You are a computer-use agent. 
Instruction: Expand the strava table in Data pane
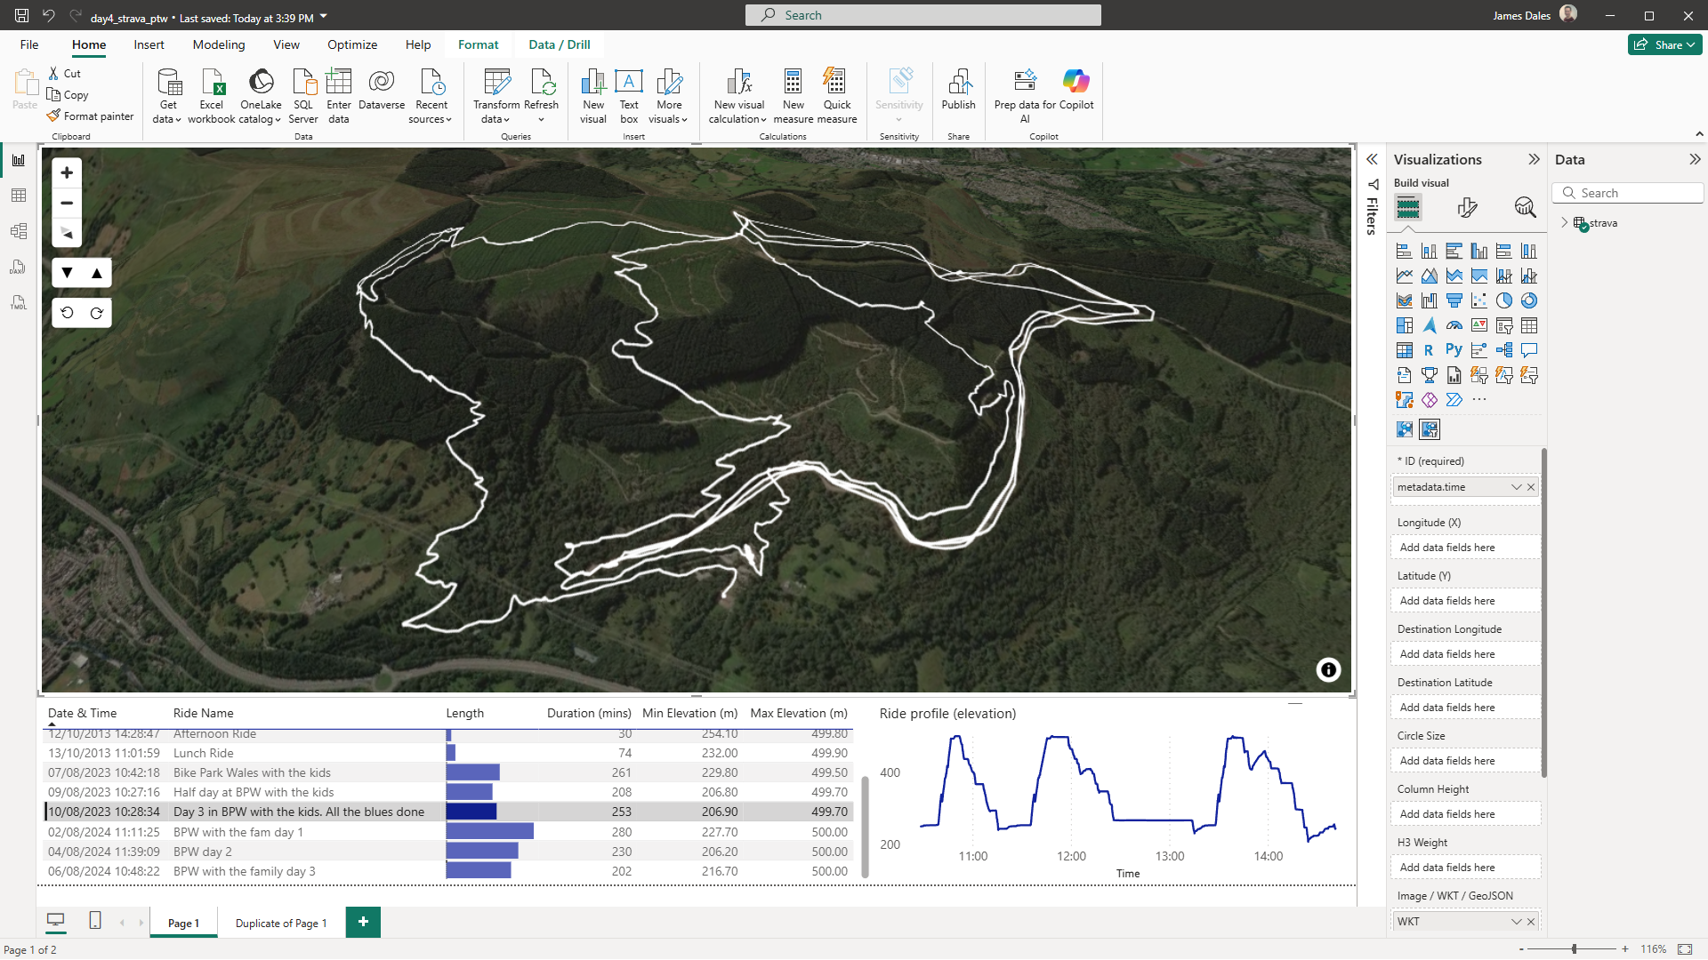tap(1564, 223)
